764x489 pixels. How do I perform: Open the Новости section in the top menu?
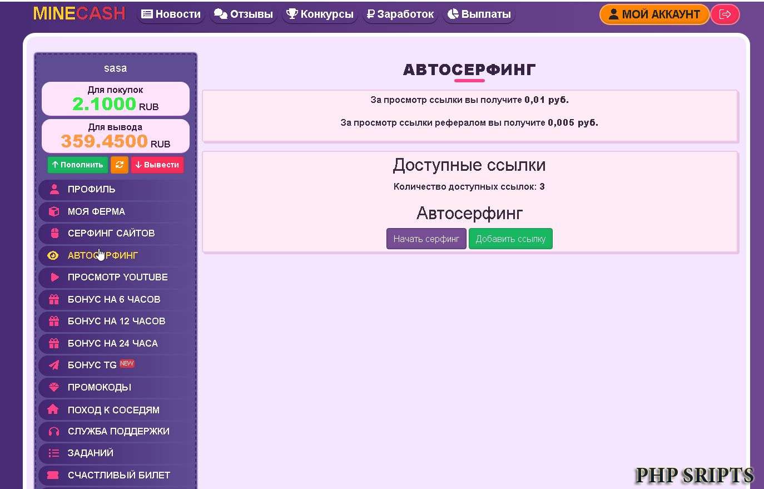(x=171, y=14)
